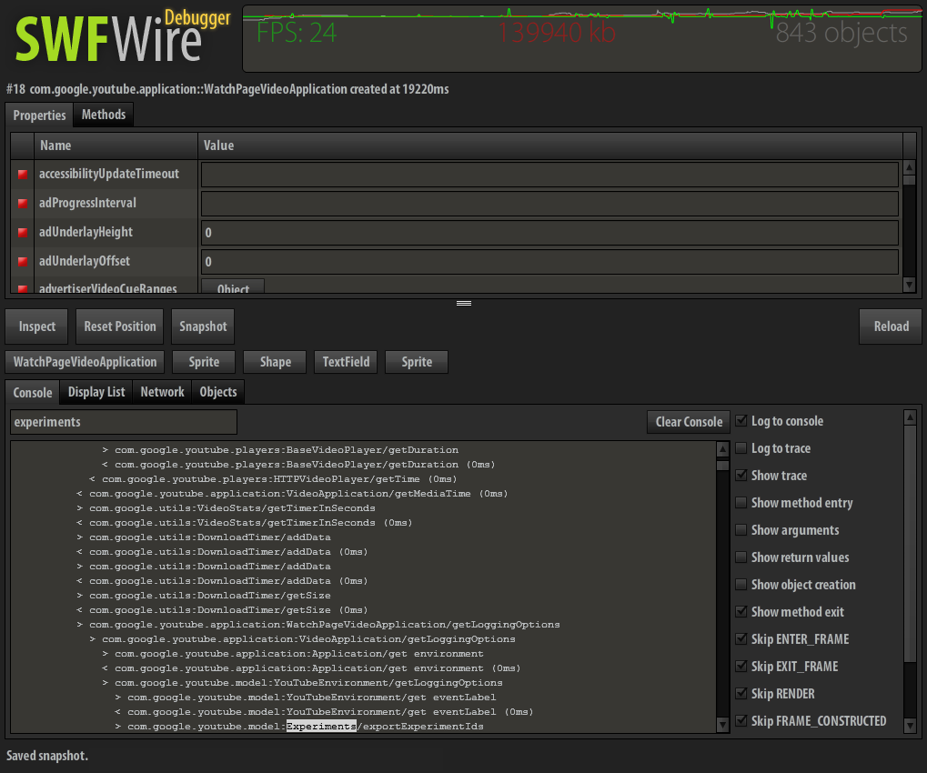Click the console output scroll-up arrow
The height and width of the screenshot is (773, 927).
[x=722, y=449]
